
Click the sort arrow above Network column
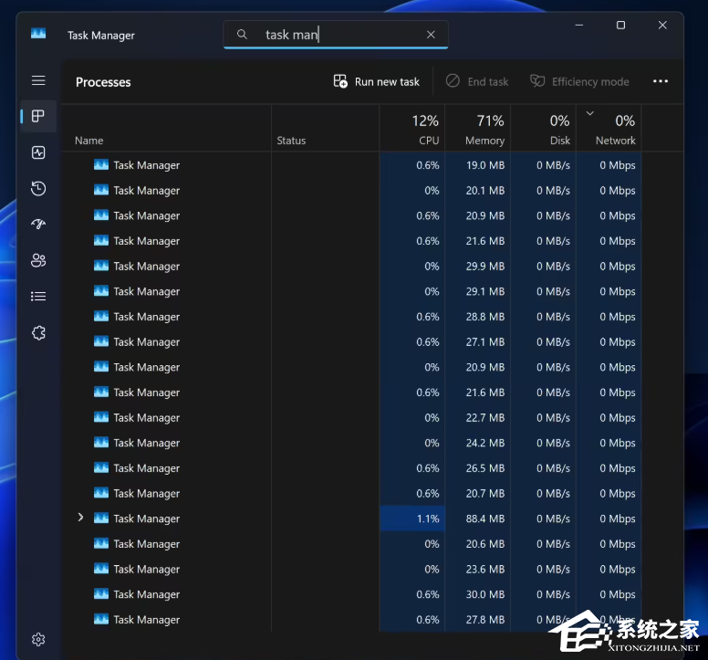pyautogui.click(x=589, y=113)
